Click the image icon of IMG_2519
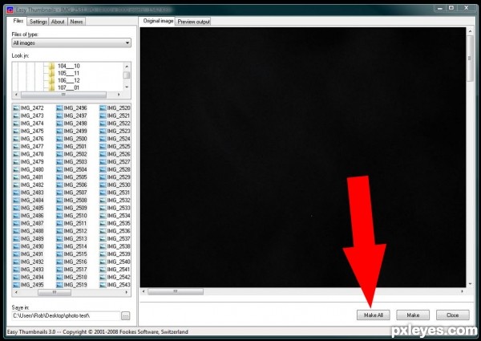 (59, 285)
